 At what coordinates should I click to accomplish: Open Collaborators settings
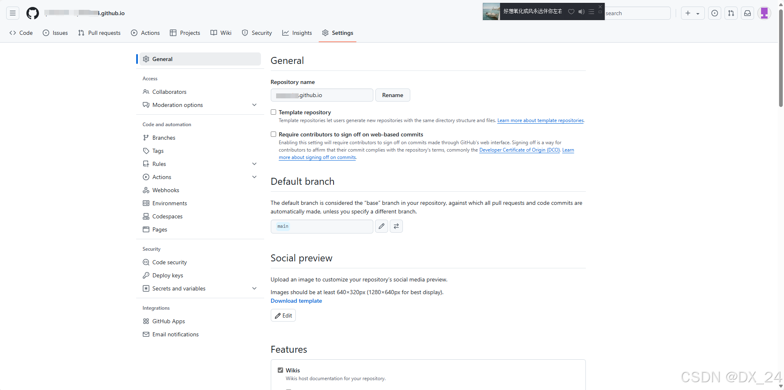(200, 92)
